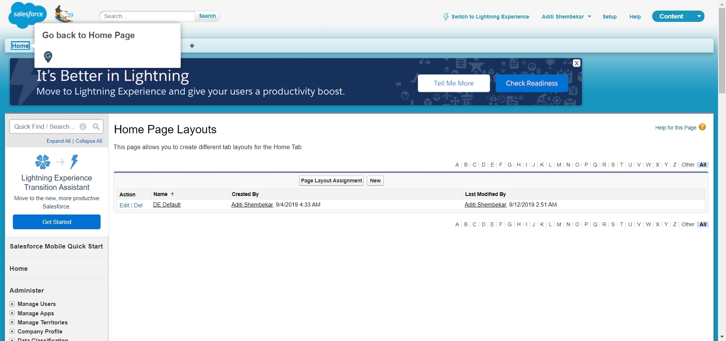Click the top global Search input field
The height and width of the screenshot is (341, 726).
(147, 16)
